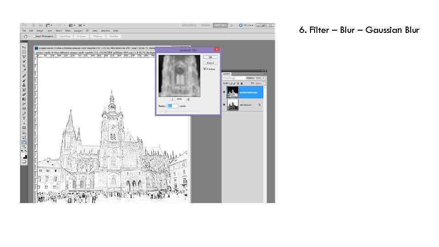Click zoom out button under blur preview
This screenshot has height=247, width=439.
171,99
